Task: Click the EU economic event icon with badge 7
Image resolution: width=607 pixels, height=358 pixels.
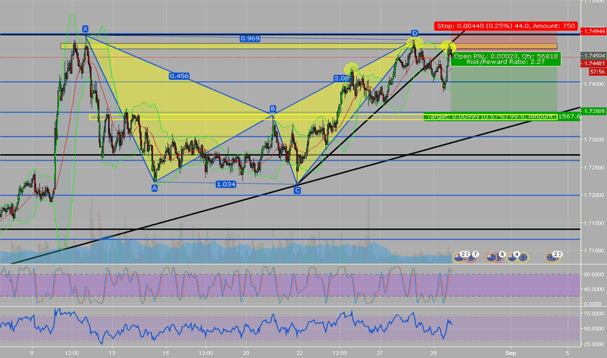Action: pos(471,257)
